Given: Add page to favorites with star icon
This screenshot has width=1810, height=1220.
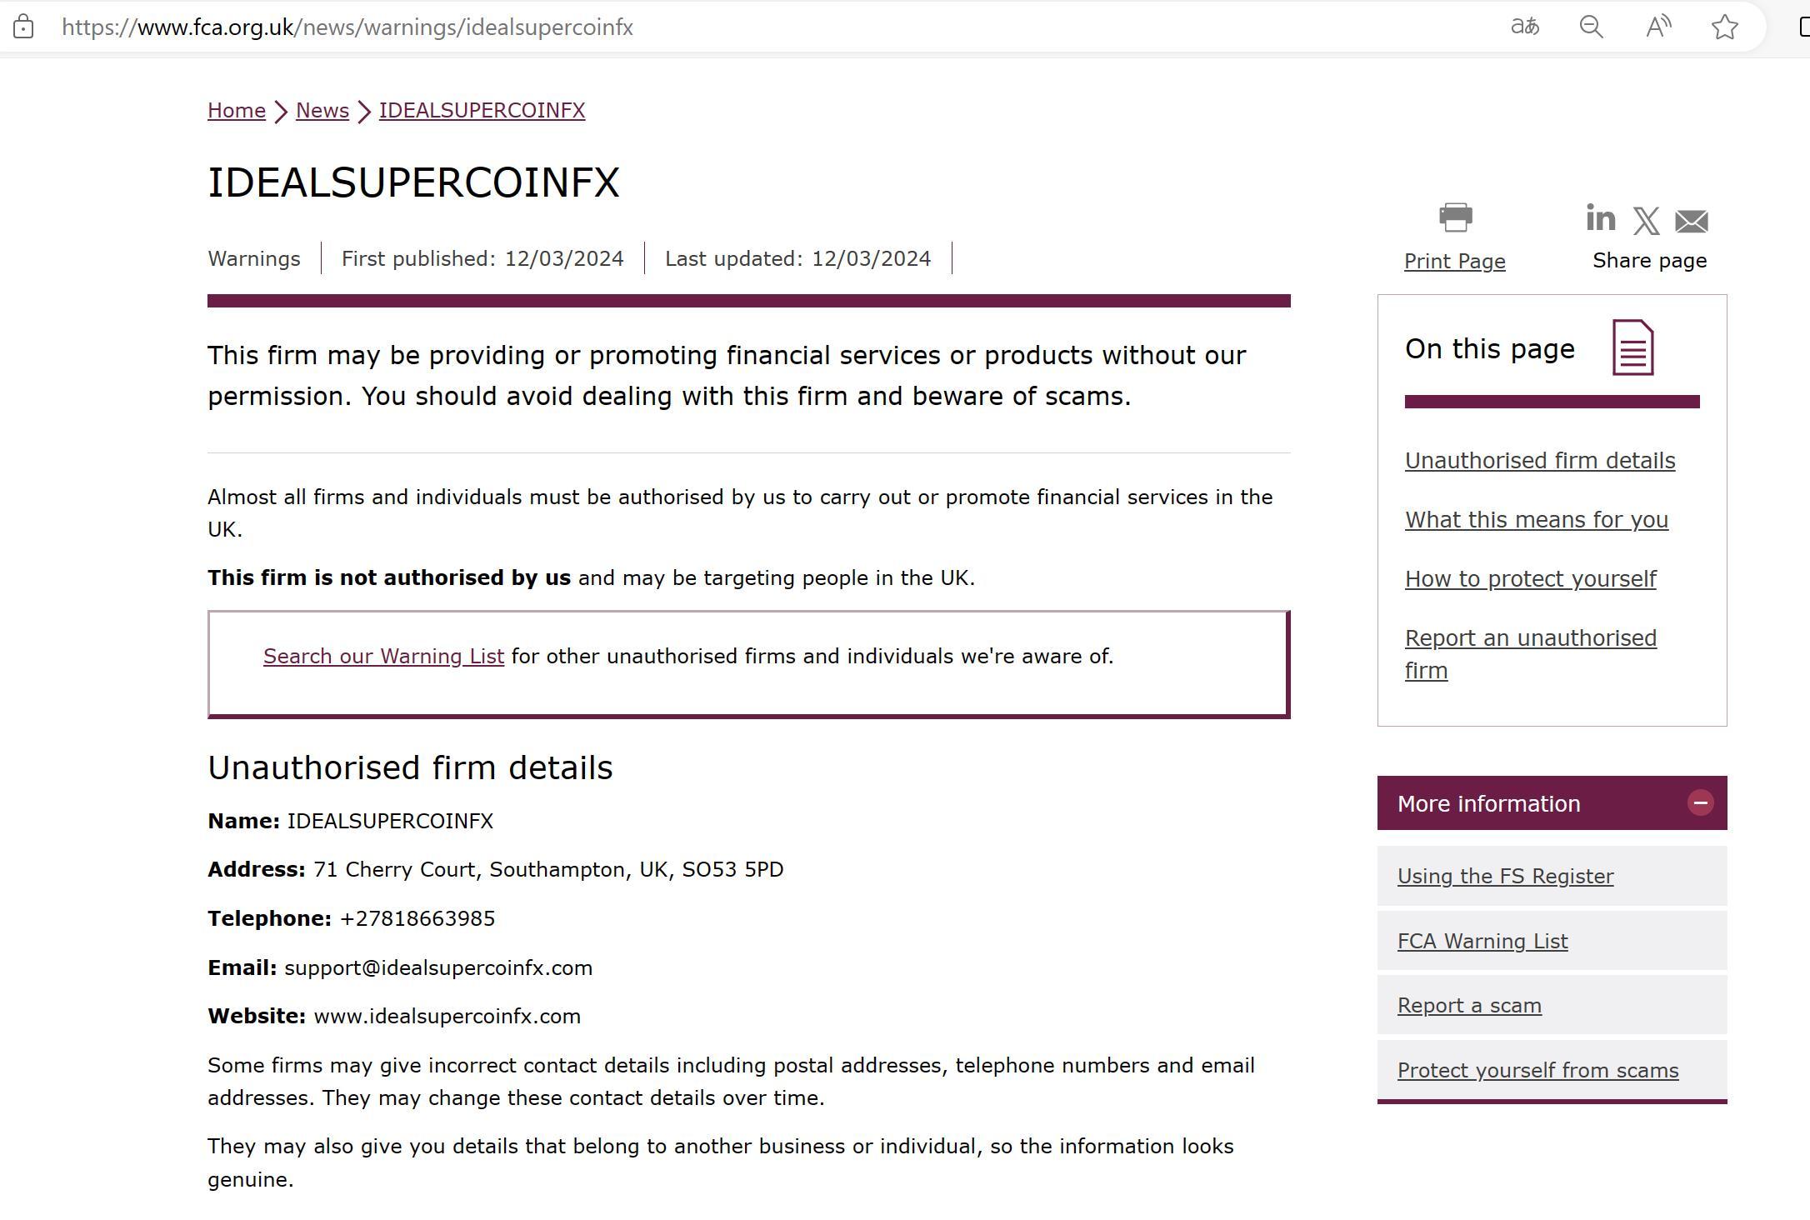Looking at the screenshot, I should click(x=1724, y=27).
